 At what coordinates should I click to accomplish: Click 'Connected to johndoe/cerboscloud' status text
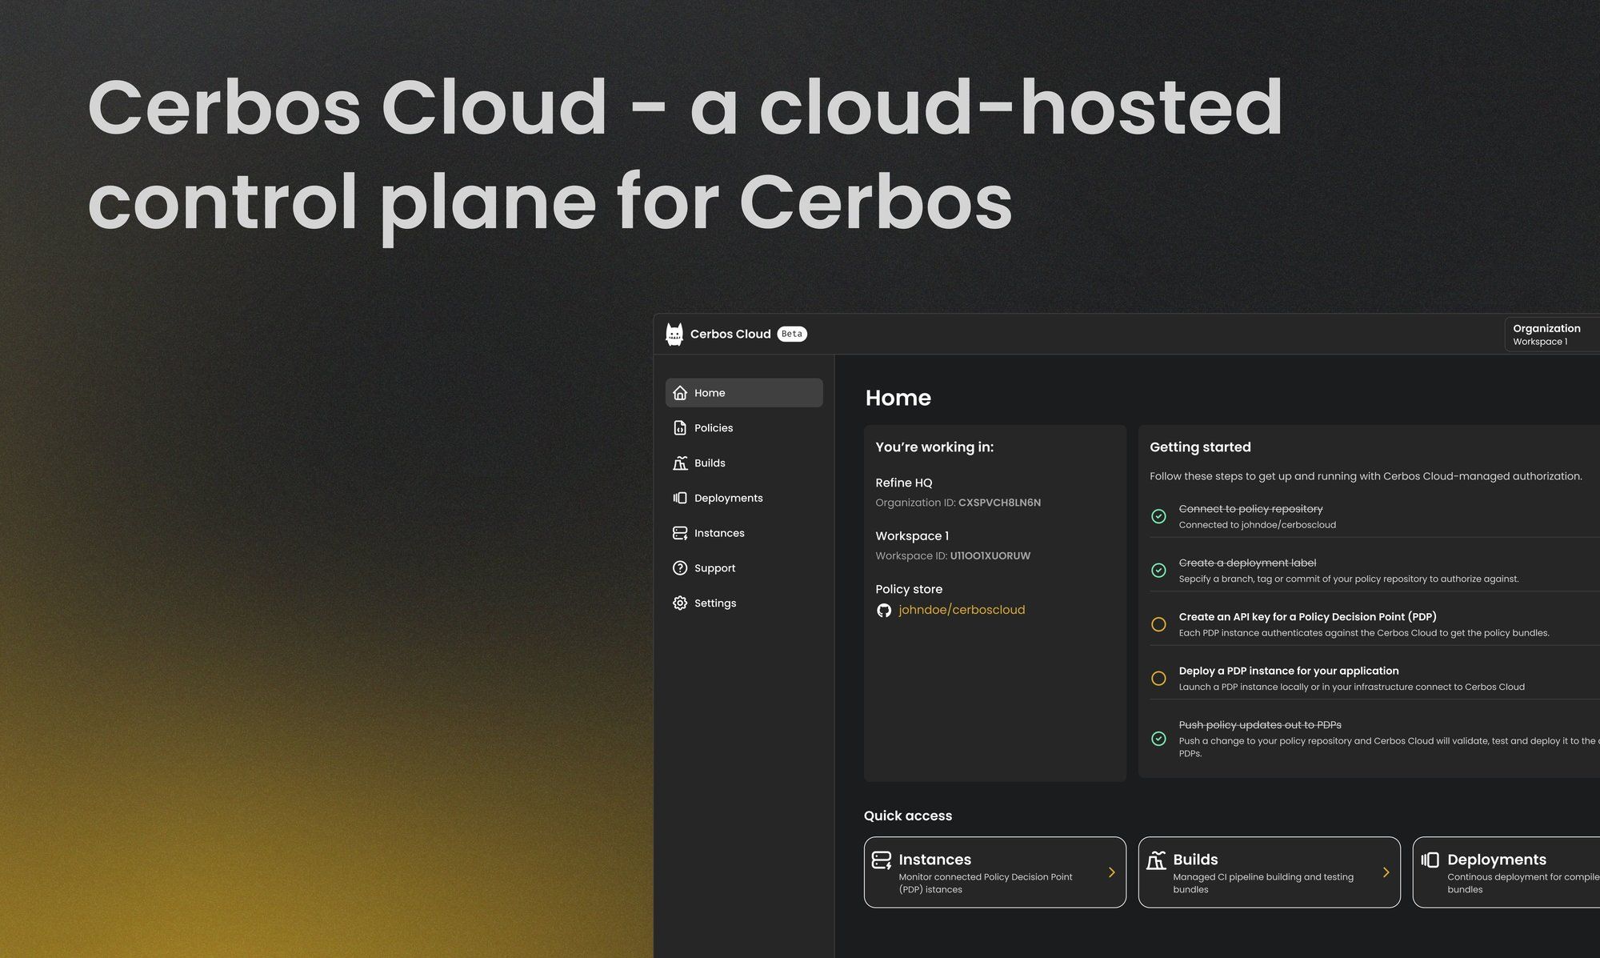1257,525
